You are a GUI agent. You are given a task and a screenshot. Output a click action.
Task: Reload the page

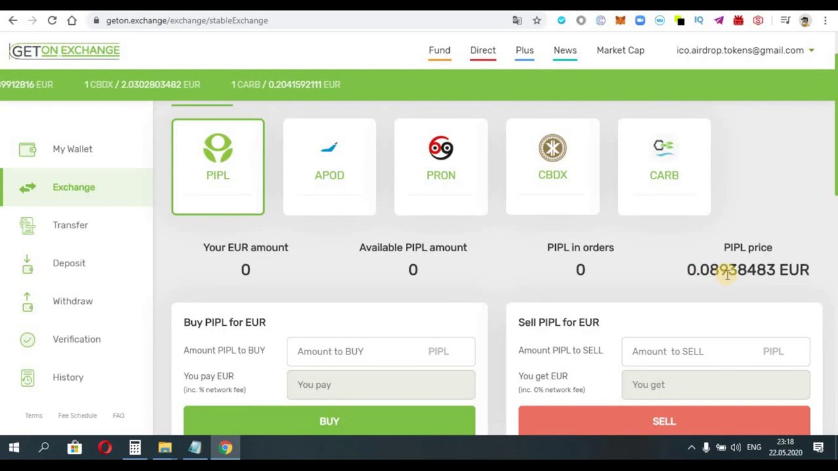point(52,20)
